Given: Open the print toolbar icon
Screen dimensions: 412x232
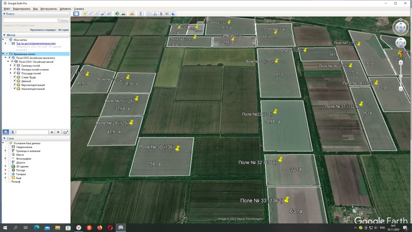Looking at the screenshot, I should click(x=155, y=14).
